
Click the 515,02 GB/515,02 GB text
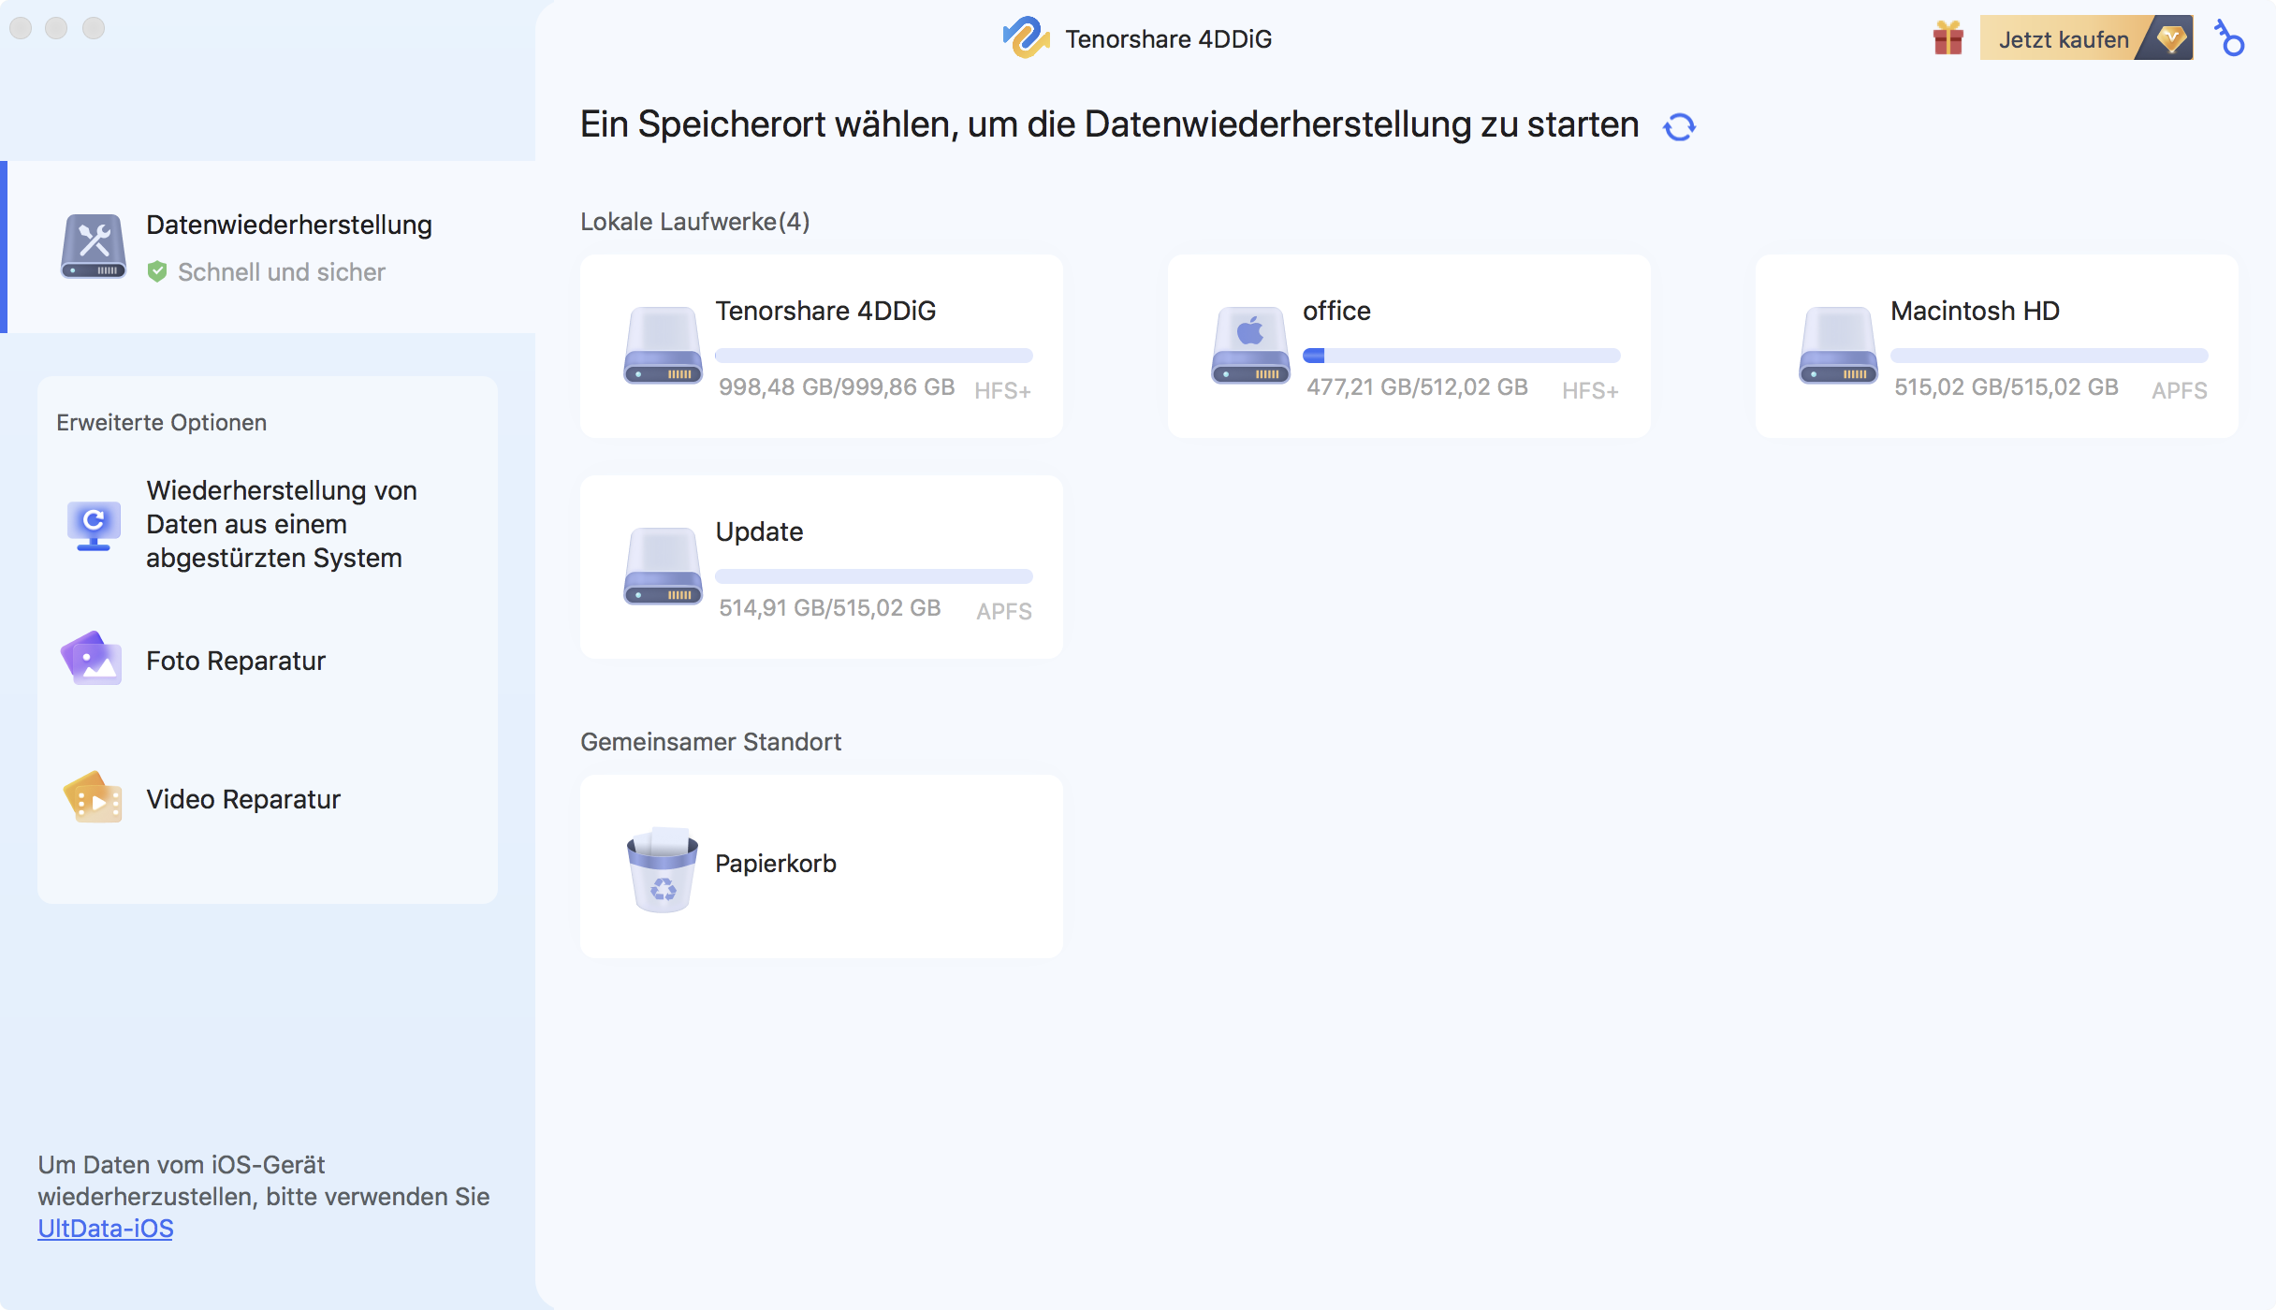[x=2006, y=387]
